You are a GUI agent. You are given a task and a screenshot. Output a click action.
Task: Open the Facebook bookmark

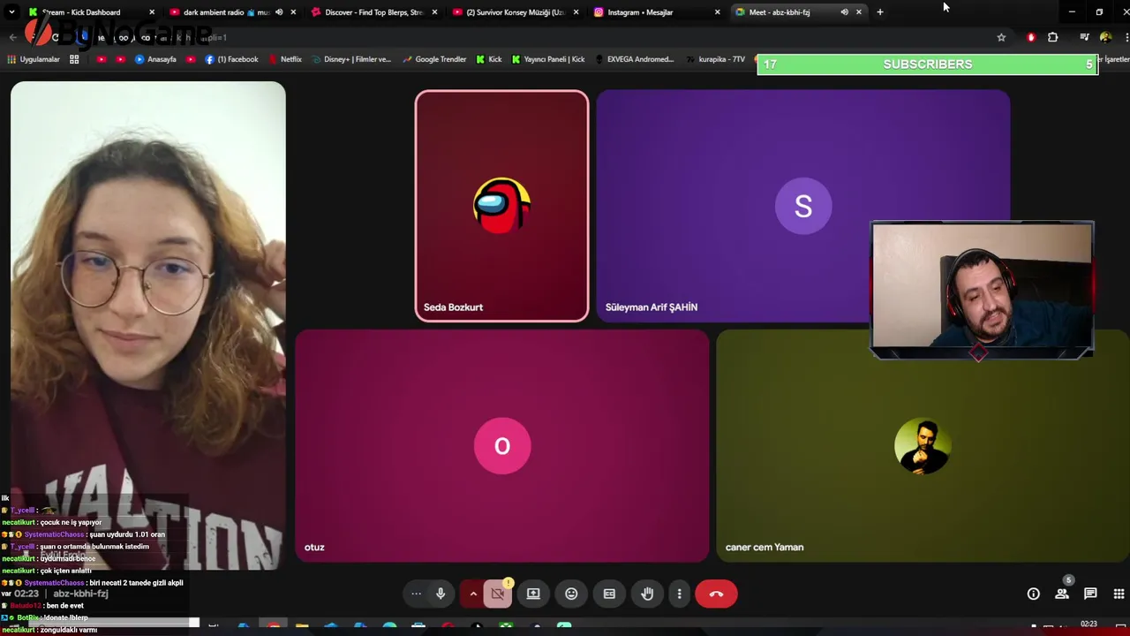tap(231, 59)
